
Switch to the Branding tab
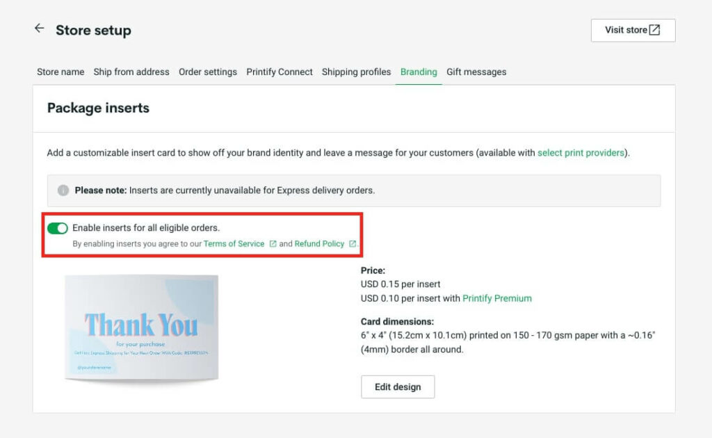tap(418, 72)
